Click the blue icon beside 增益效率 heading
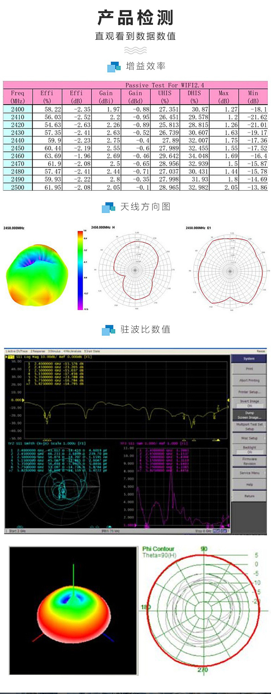This screenshot has height=694, width=271. (114, 67)
